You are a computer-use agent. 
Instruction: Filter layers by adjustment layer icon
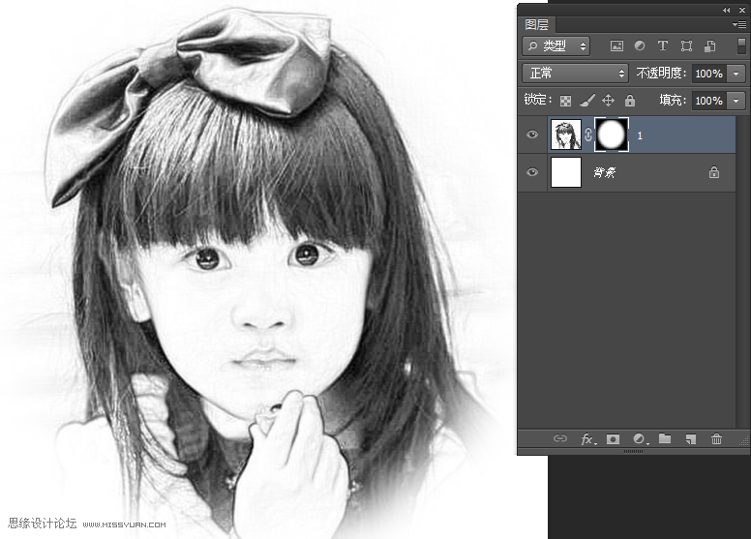pos(640,45)
